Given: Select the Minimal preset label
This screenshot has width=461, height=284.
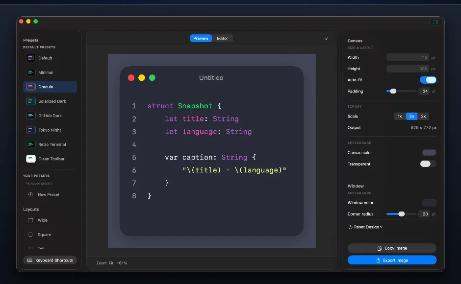Looking at the screenshot, I should tap(46, 72).
